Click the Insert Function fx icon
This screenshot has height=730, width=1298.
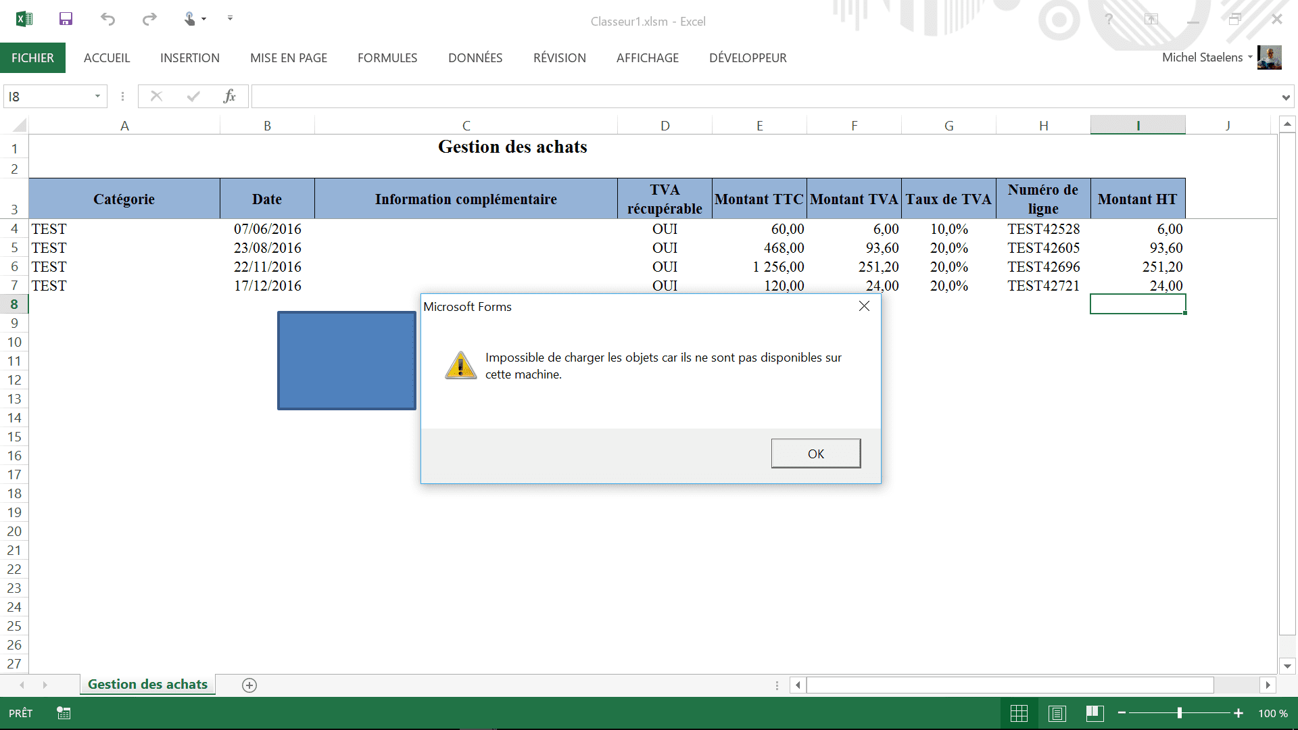(x=229, y=97)
